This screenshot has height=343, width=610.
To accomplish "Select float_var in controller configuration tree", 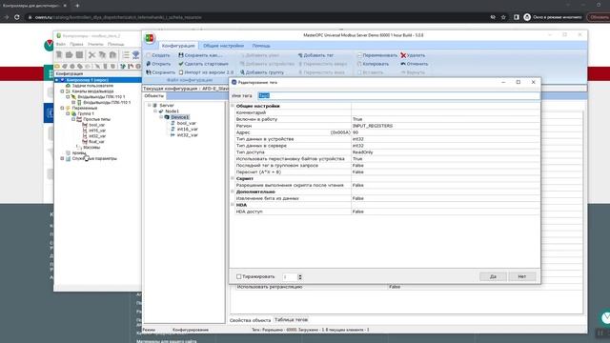I will pyautogui.click(x=96, y=142).
